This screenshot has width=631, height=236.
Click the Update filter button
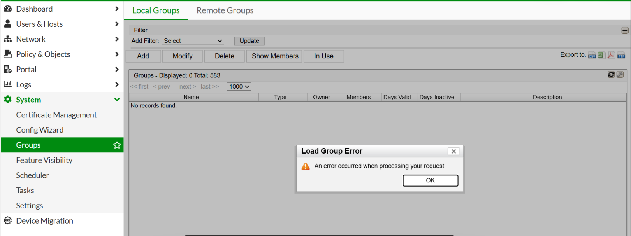coord(249,41)
